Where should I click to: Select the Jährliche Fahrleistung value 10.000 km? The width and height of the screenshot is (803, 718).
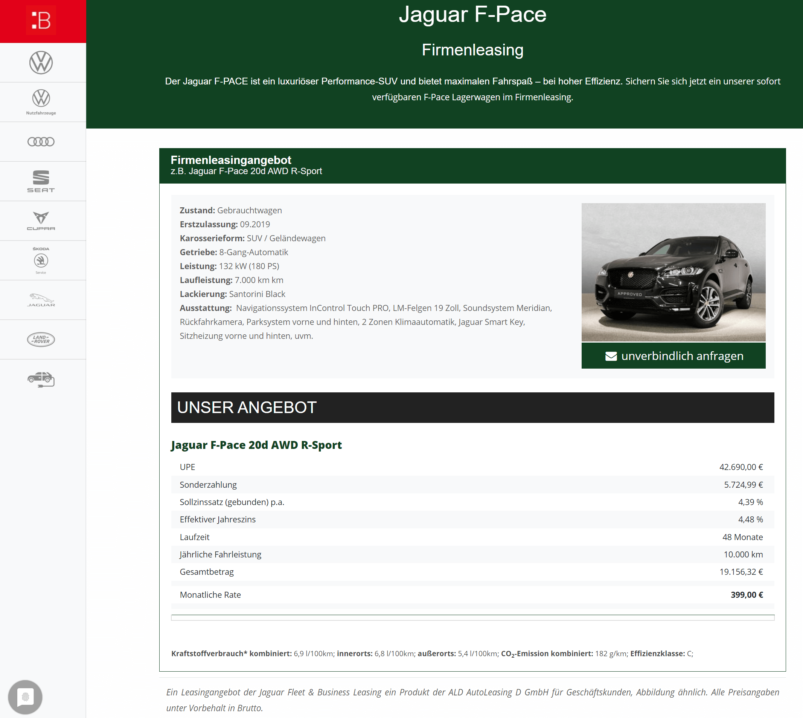click(743, 555)
